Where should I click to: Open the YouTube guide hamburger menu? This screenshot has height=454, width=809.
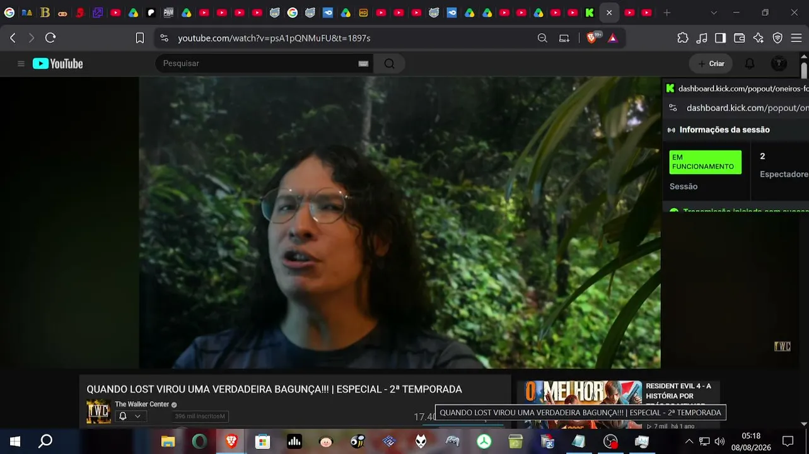tap(21, 64)
